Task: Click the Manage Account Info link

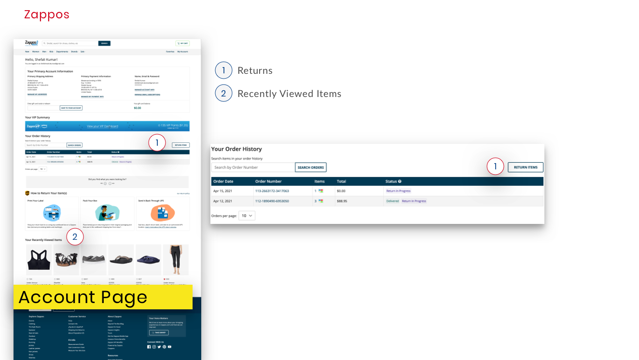Action: [x=144, y=90]
